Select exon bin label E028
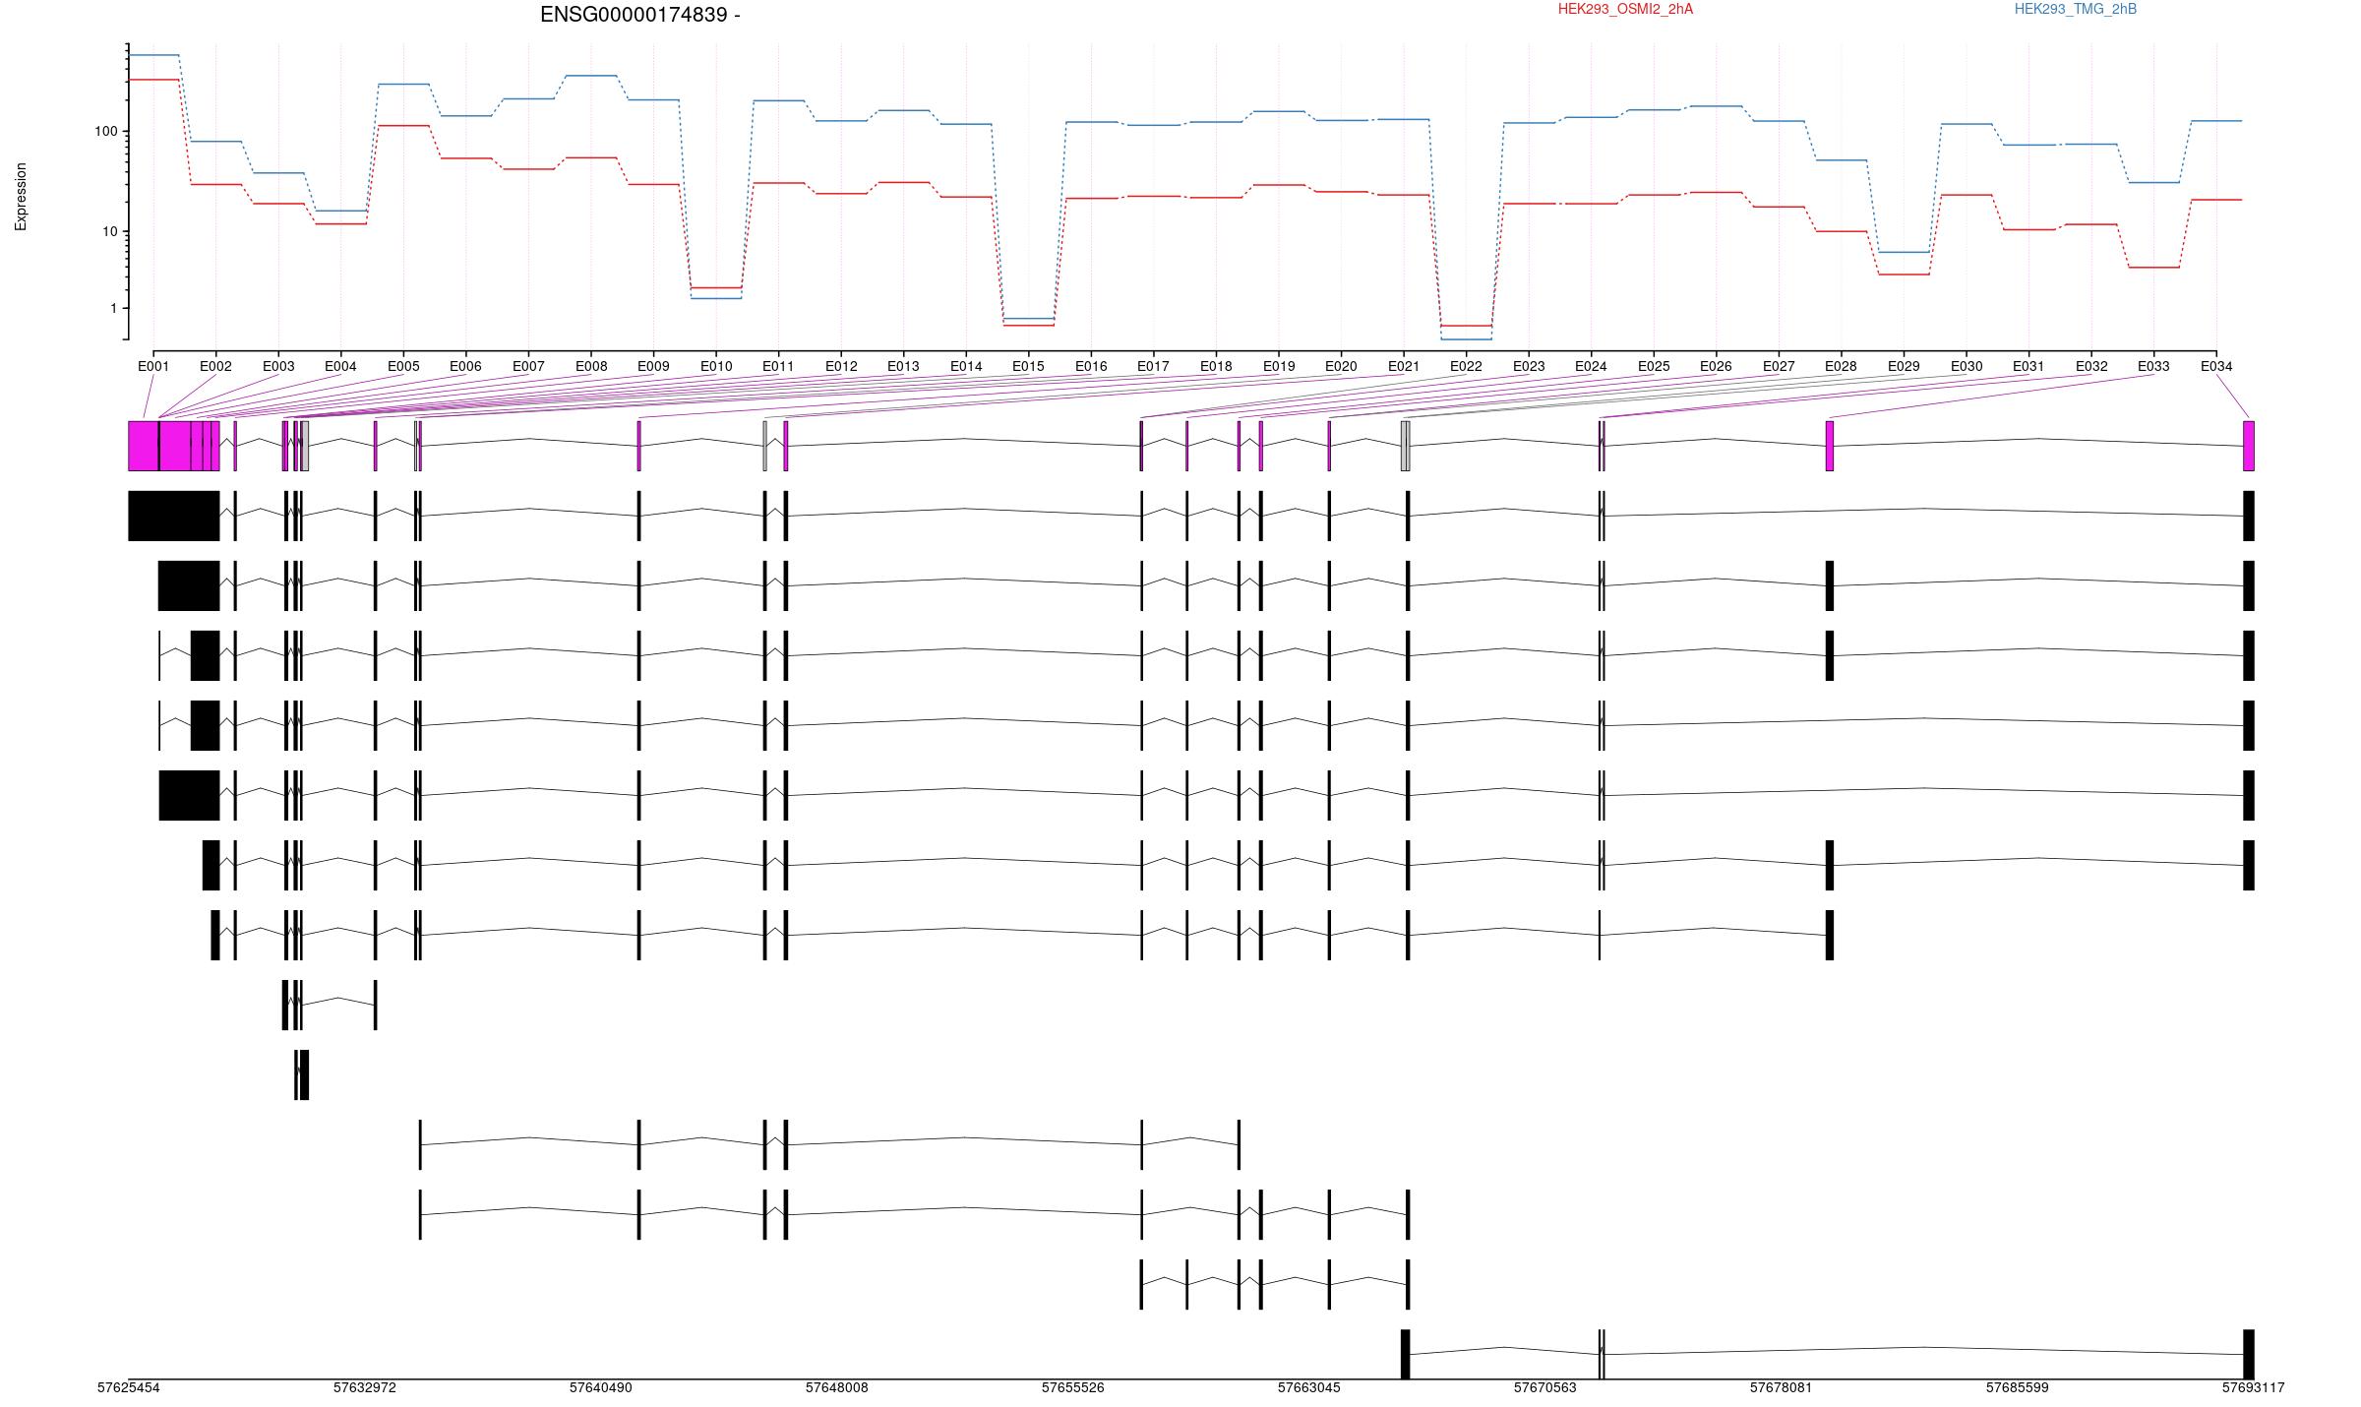This screenshot has height=1407, width=2361. (1841, 366)
